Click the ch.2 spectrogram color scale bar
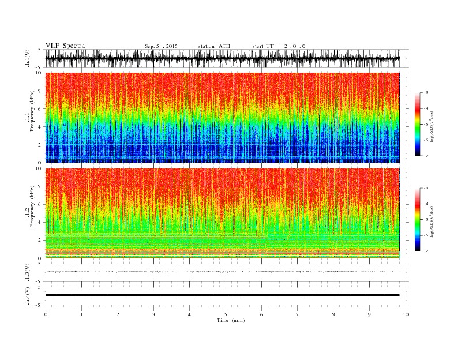This screenshot has width=457, height=353. point(418,219)
